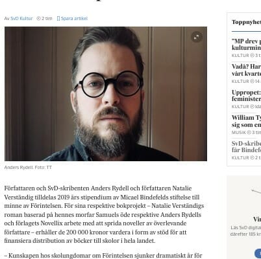Click the KULTUR tag under "Uppropet" headline
Image resolution: width=261 pixels, height=259 pixels.
(x=240, y=107)
